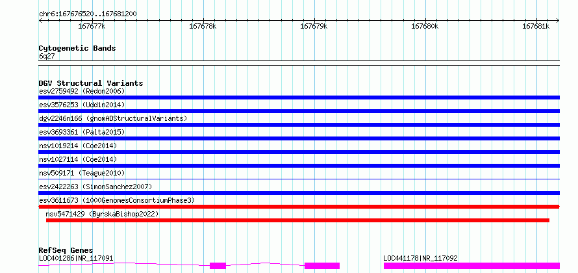
Task: Click the nsv1019214 (Coe2014) label
Action: [x=78, y=146]
